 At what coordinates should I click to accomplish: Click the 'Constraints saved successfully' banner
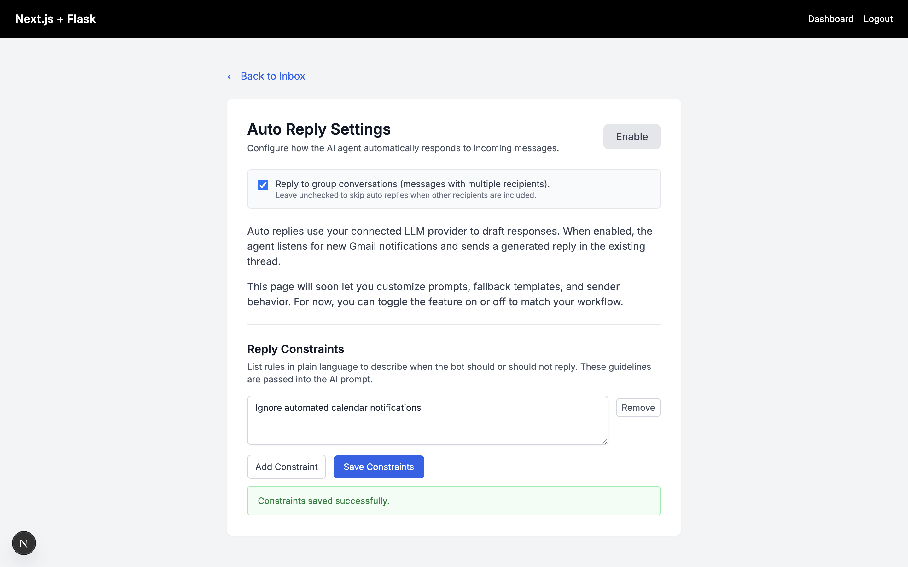[453, 501]
